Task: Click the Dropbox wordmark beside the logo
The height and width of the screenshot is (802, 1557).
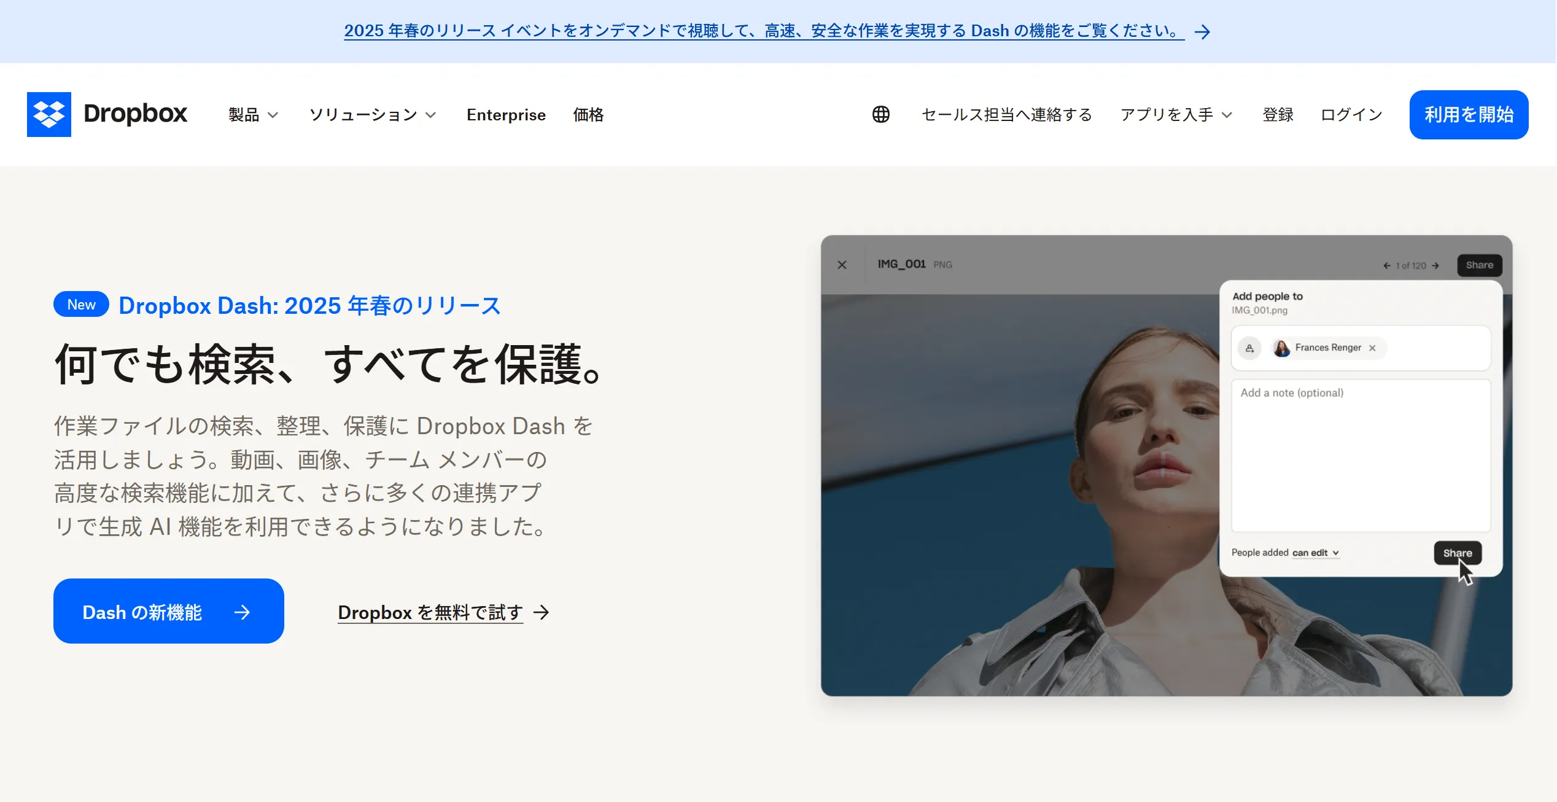Action: click(135, 114)
